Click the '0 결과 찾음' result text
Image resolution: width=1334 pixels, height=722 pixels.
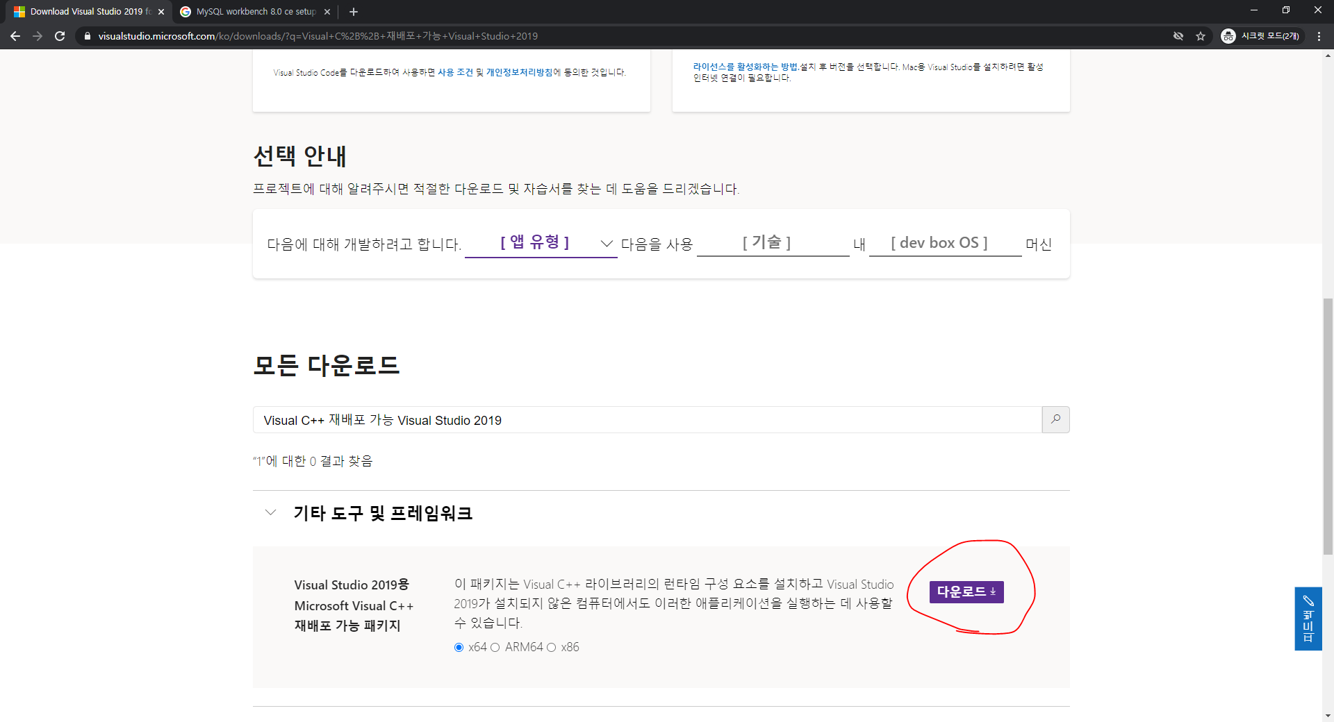tap(341, 461)
